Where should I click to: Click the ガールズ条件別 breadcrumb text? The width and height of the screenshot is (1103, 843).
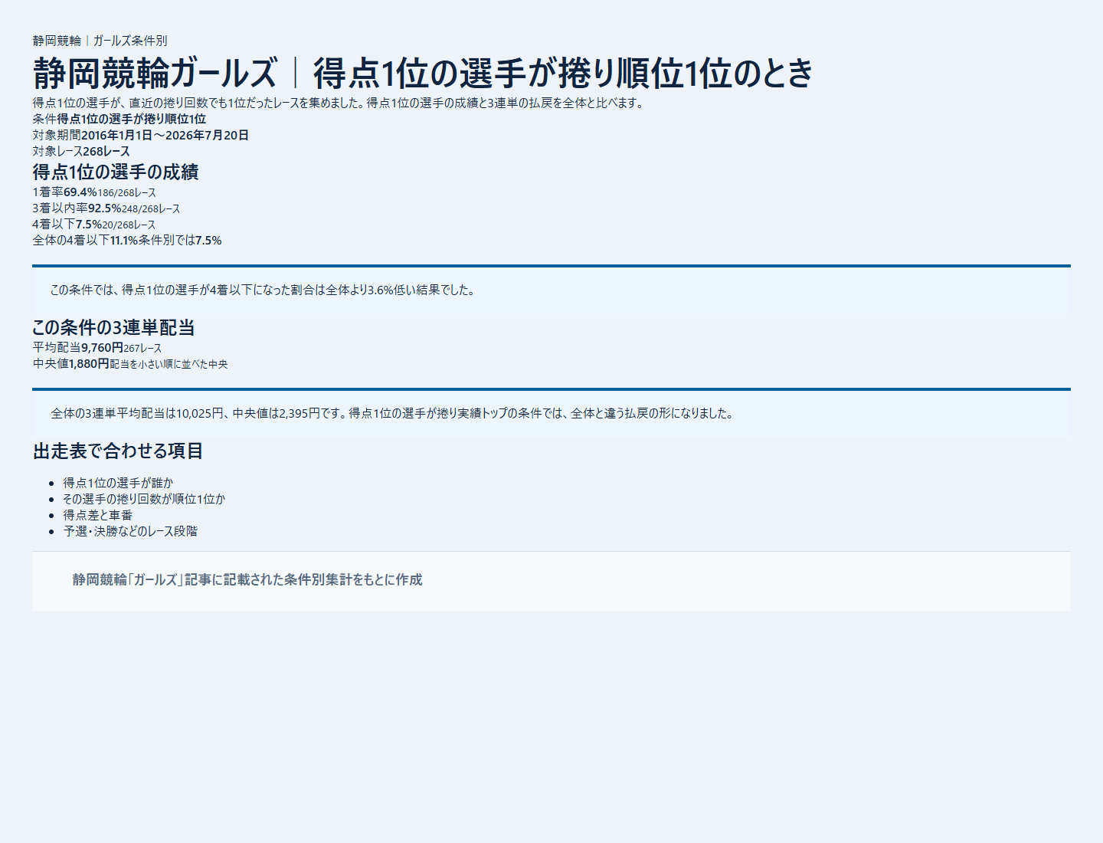point(130,41)
